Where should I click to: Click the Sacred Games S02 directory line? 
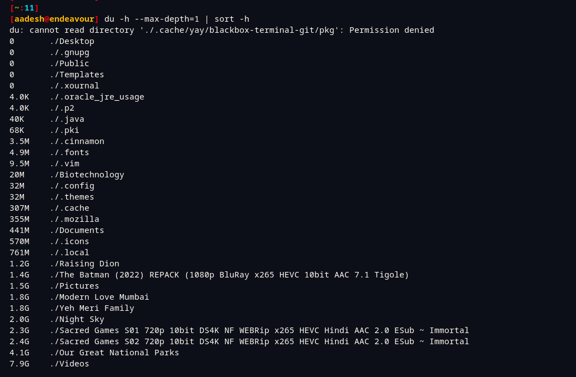239,341
